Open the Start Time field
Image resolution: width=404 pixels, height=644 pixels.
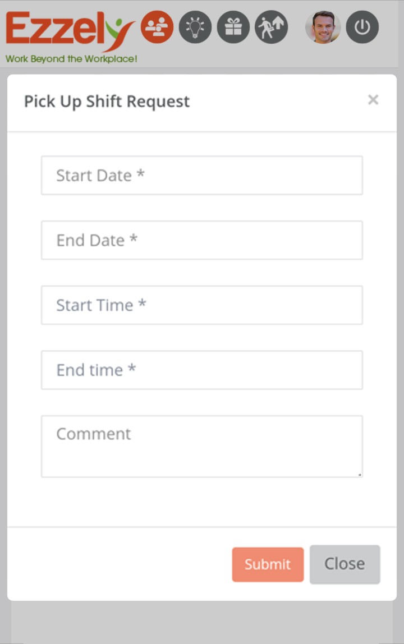click(202, 305)
